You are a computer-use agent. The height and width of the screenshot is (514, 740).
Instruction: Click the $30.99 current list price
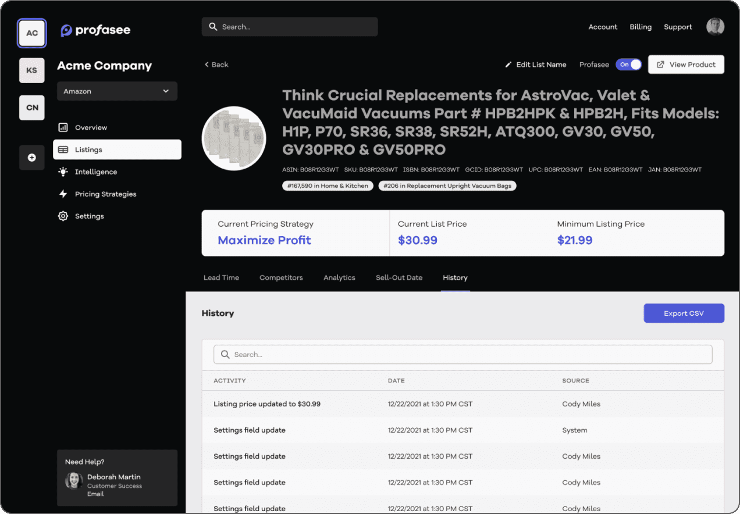click(418, 240)
